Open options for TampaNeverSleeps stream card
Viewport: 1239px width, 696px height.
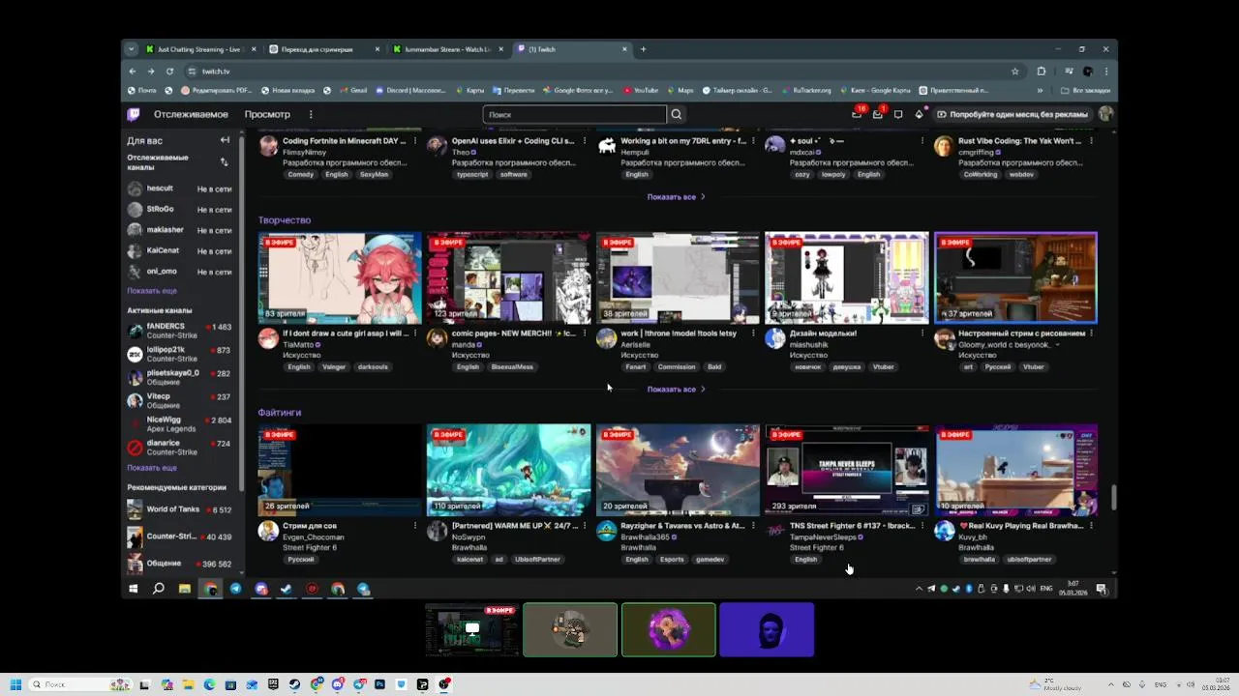click(x=922, y=526)
